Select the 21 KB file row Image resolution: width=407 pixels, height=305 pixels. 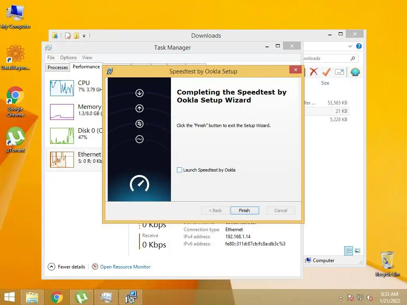[326, 111]
